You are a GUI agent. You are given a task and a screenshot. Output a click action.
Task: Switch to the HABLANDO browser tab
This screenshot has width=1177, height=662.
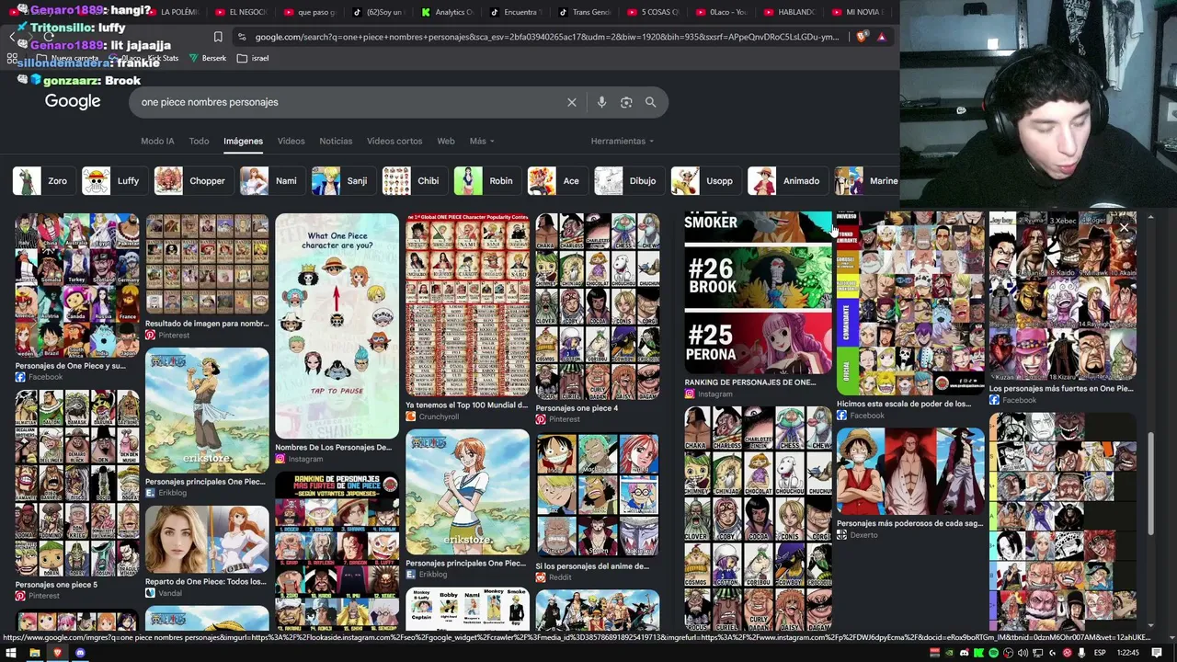(792, 12)
